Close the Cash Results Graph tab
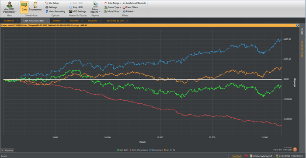This screenshot has width=306, height=158. point(47,21)
